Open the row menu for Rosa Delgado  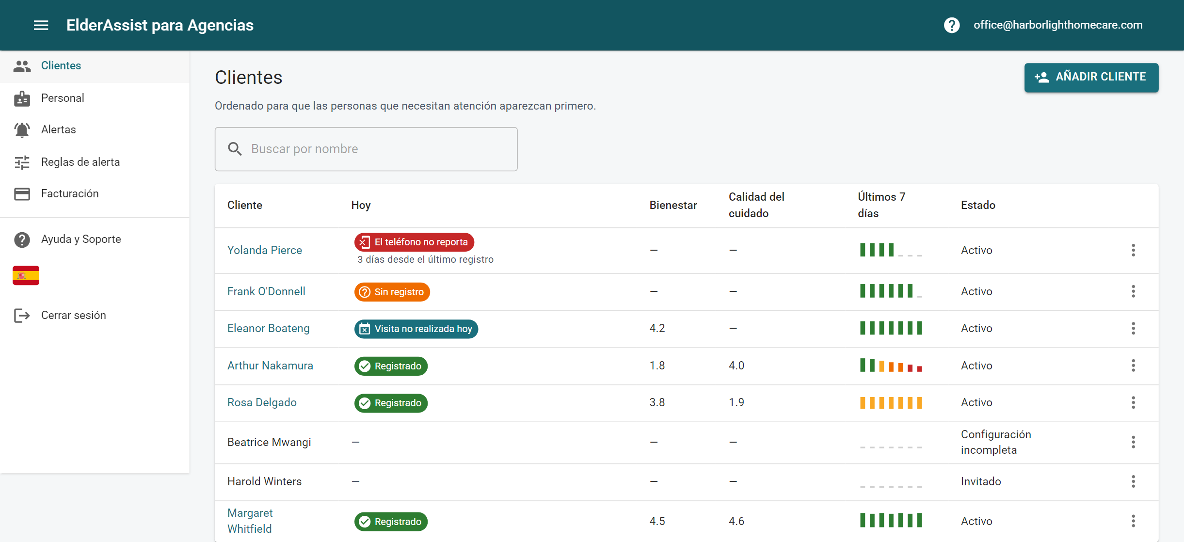point(1133,402)
